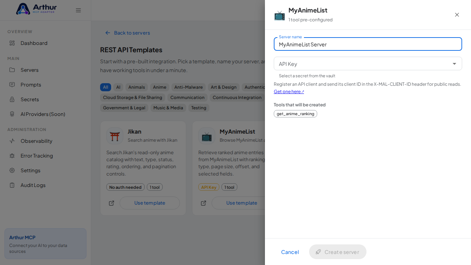Click the Observability pulse icon
Screen dimensions: 471x265
click(x=12, y=141)
